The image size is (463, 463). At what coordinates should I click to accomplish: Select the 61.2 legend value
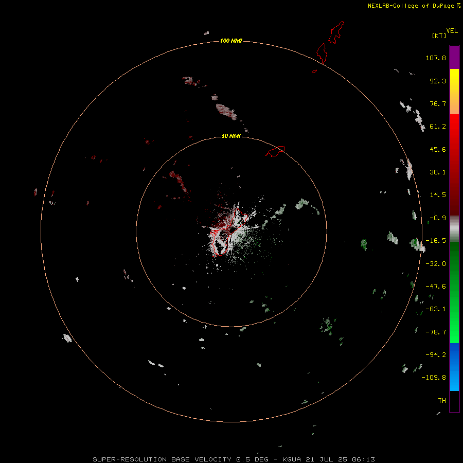pos(438,127)
